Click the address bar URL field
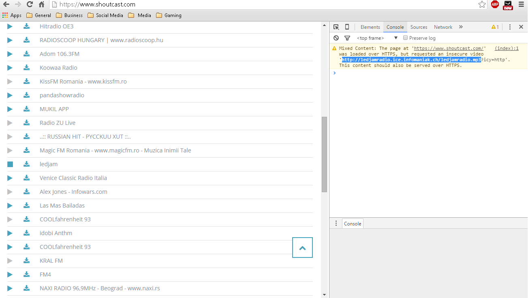 263,4
